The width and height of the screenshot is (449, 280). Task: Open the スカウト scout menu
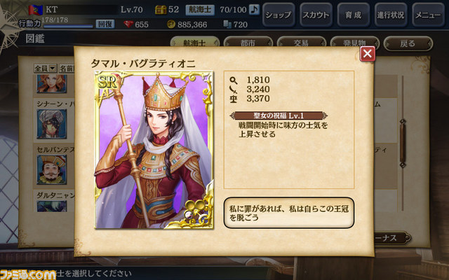pos(316,15)
